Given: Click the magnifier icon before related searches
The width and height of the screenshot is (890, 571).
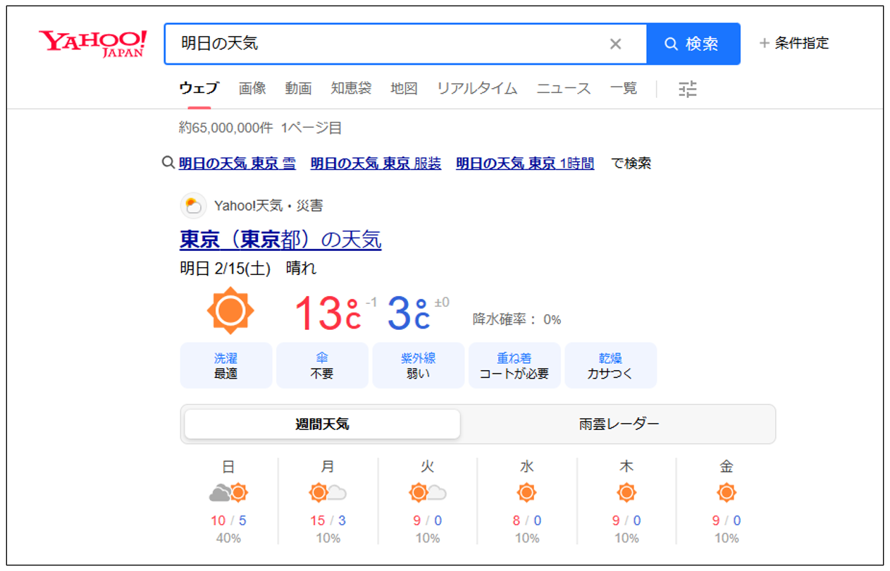Looking at the screenshot, I should [168, 163].
